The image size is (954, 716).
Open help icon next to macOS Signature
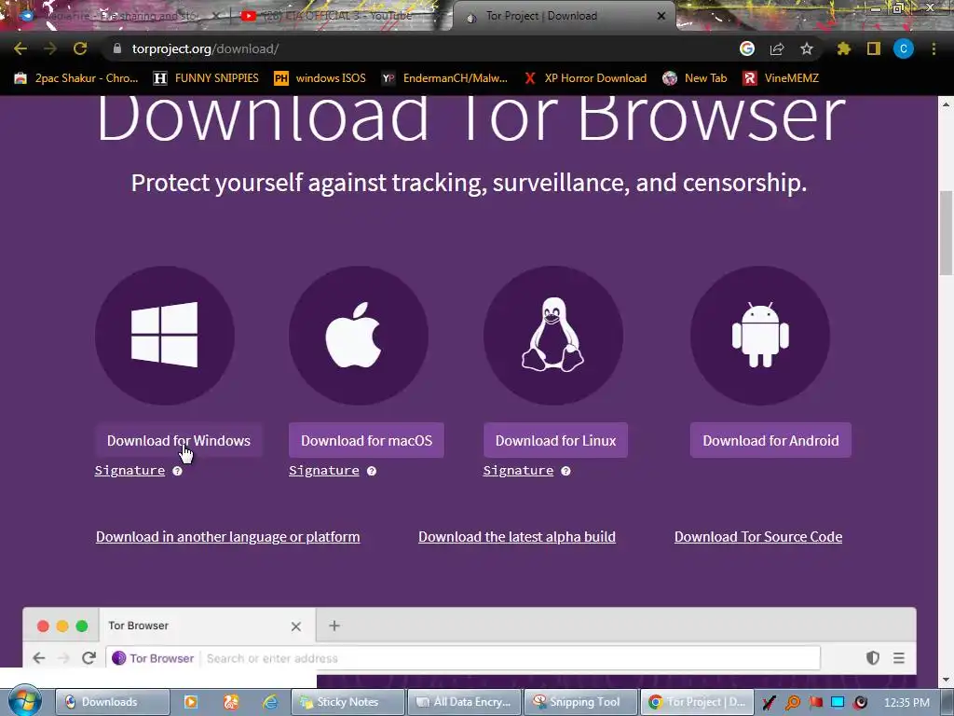click(371, 471)
